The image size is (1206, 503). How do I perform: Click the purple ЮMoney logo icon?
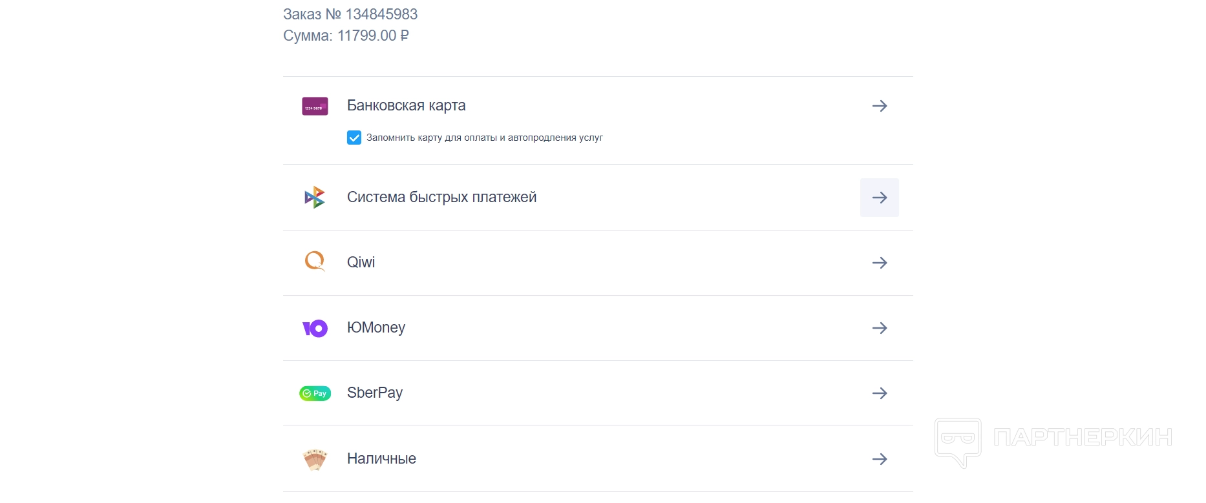point(315,329)
